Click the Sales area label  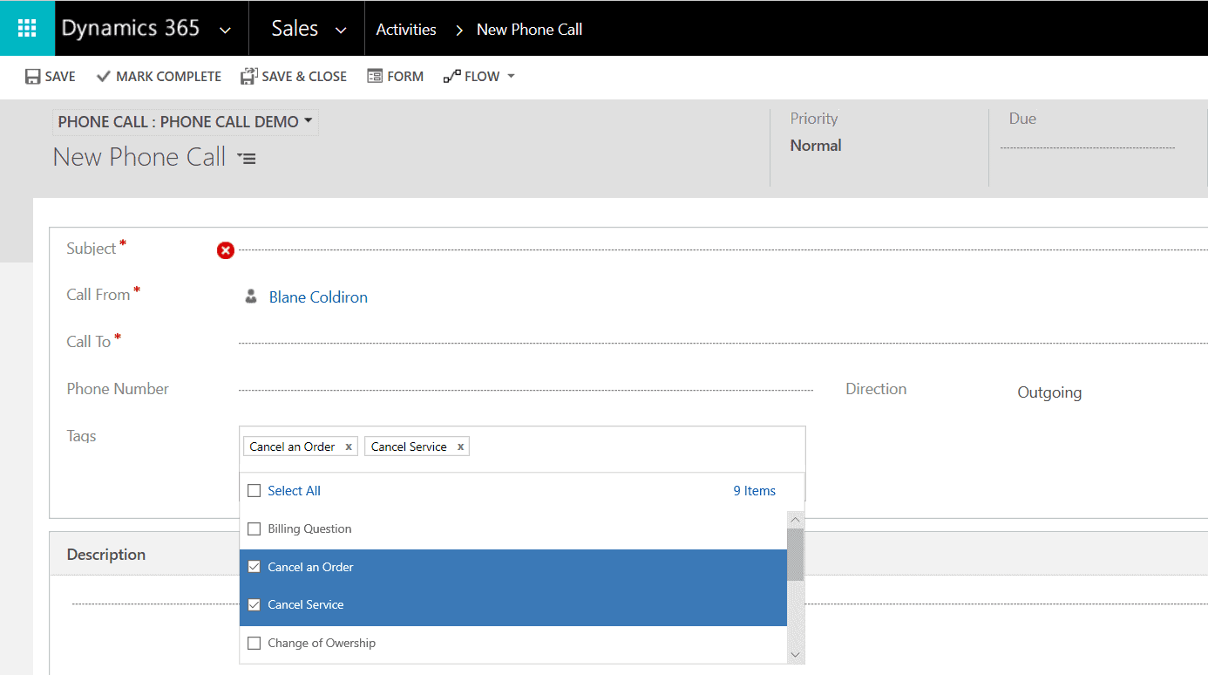coord(295,28)
